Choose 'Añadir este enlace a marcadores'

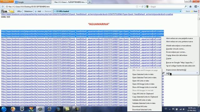(178, 46)
